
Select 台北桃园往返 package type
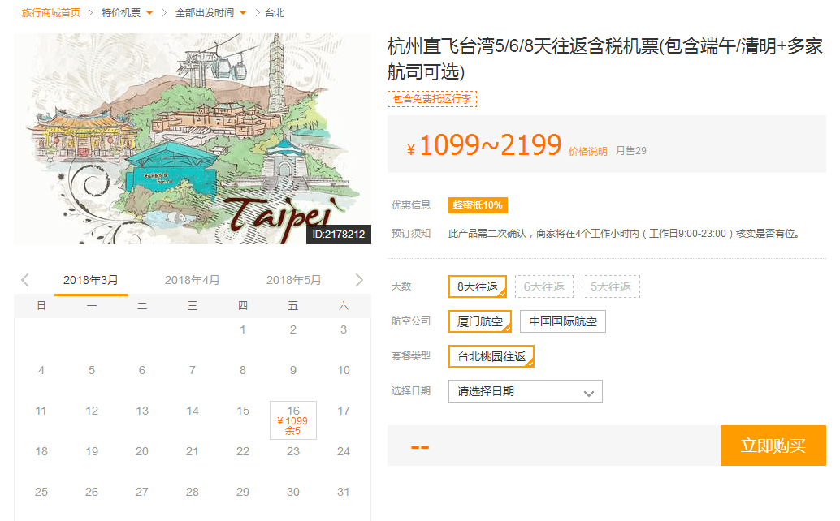[491, 356]
